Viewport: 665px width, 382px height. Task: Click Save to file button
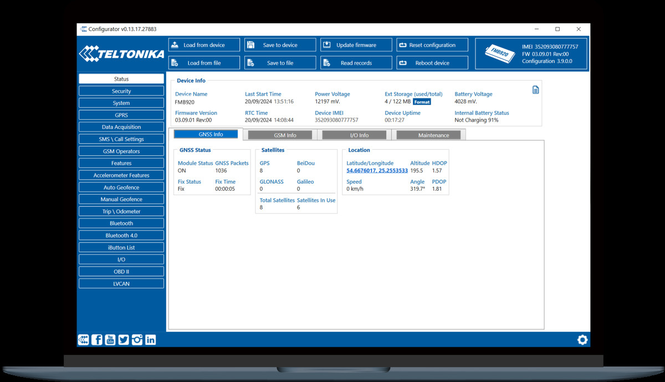280,62
